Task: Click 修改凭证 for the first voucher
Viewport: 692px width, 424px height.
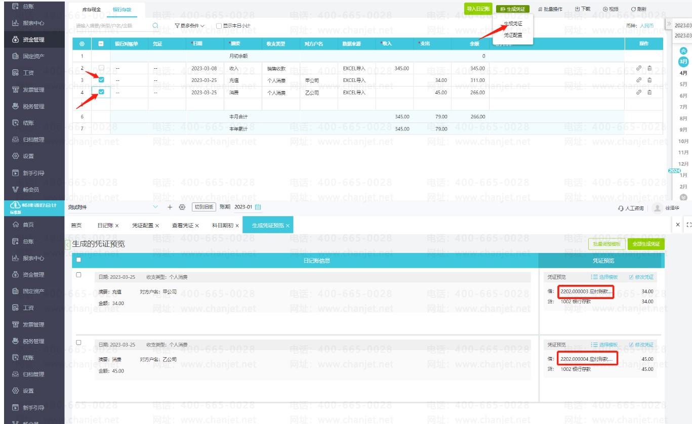Action: pos(641,277)
